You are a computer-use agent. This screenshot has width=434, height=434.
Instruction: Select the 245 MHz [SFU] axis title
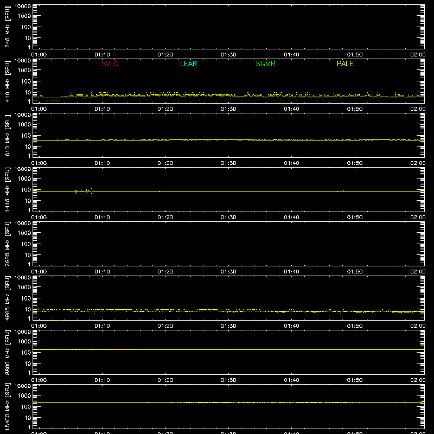tap(7, 27)
